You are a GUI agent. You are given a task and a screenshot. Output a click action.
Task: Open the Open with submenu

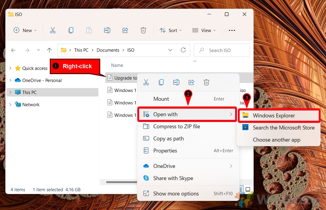click(x=187, y=114)
